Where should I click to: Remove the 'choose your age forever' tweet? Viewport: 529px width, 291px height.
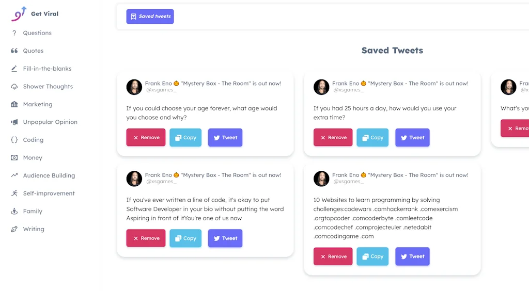click(x=146, y=138)
